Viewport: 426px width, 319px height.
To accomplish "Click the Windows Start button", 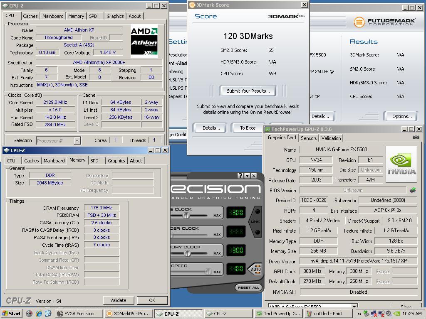I will [x=12, y=314].
